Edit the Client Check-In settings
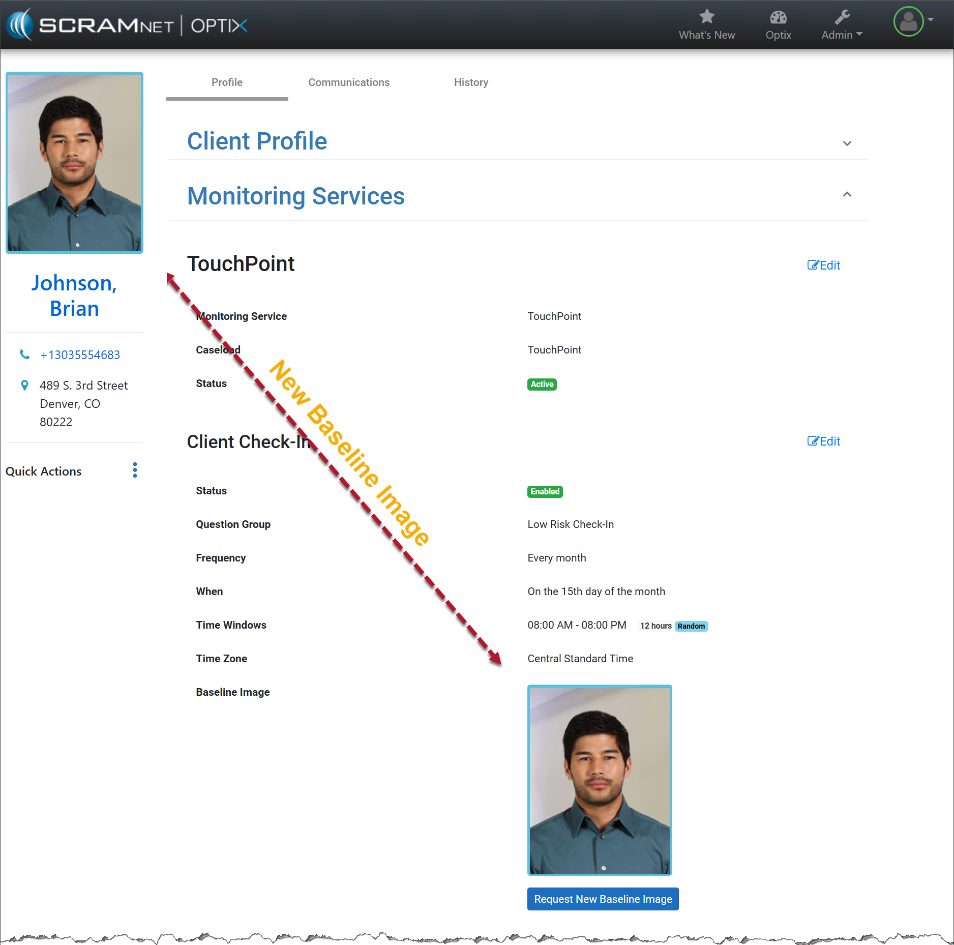This screenshot has width=954, height=945. (823, 441)
